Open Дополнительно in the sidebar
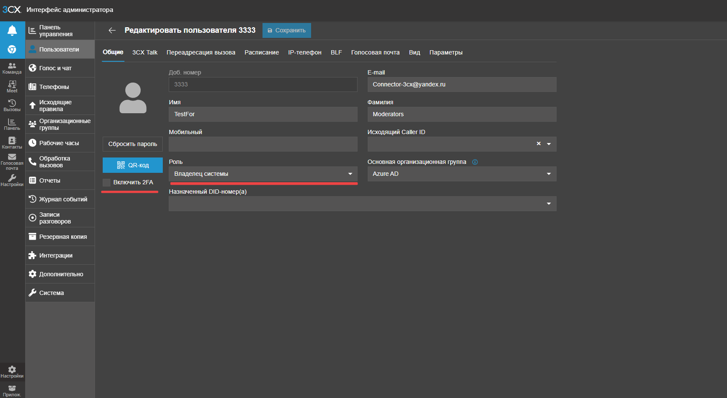 tap(60, 274)
